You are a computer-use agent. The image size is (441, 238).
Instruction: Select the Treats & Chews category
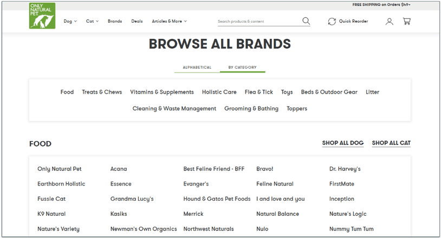(102, 92)
